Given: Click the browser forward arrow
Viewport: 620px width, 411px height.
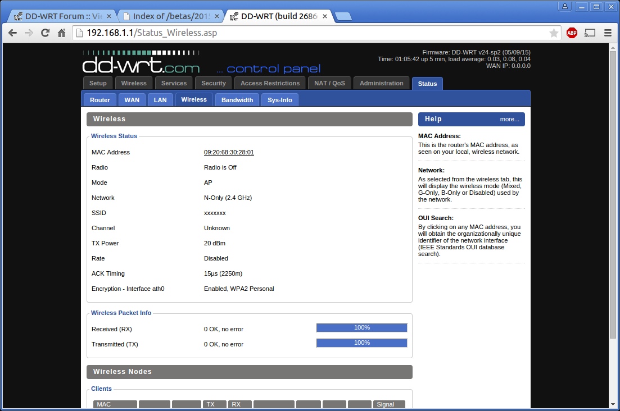Looking at the screenshot, I should [x=29, y=33].
